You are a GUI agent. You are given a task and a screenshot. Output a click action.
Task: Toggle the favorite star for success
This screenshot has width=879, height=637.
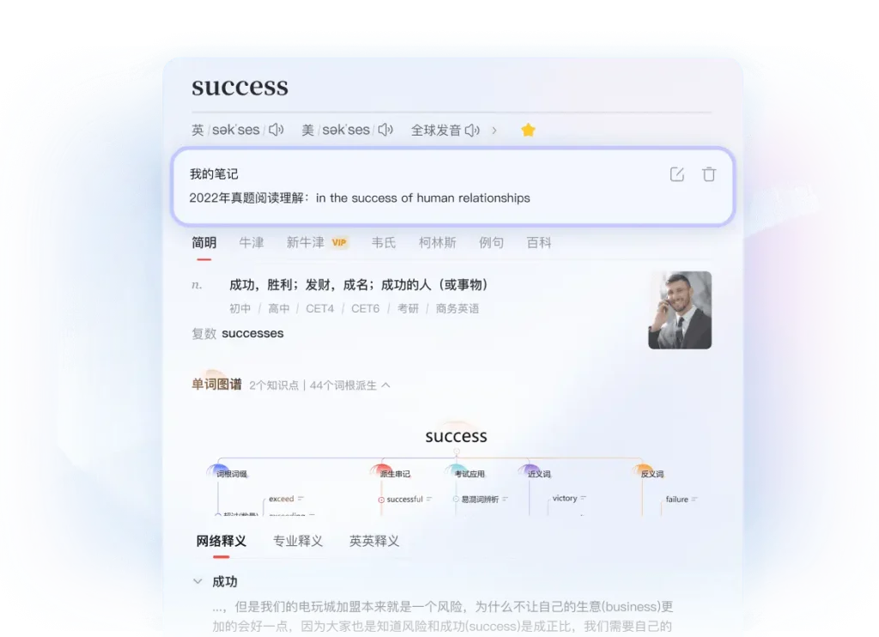click(528, 130)
